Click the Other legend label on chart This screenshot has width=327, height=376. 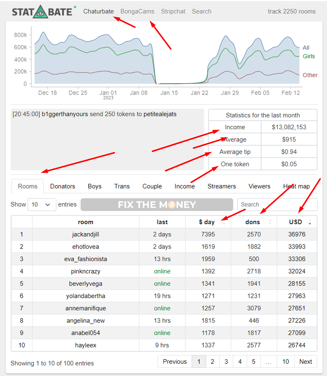pyautogui.click(x=310, y=75)
